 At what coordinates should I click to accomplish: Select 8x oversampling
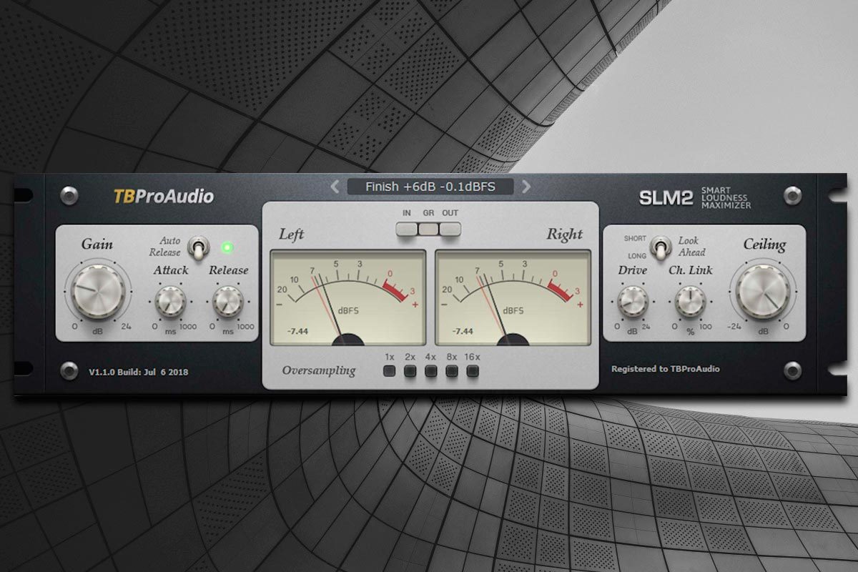coord(452,371)
